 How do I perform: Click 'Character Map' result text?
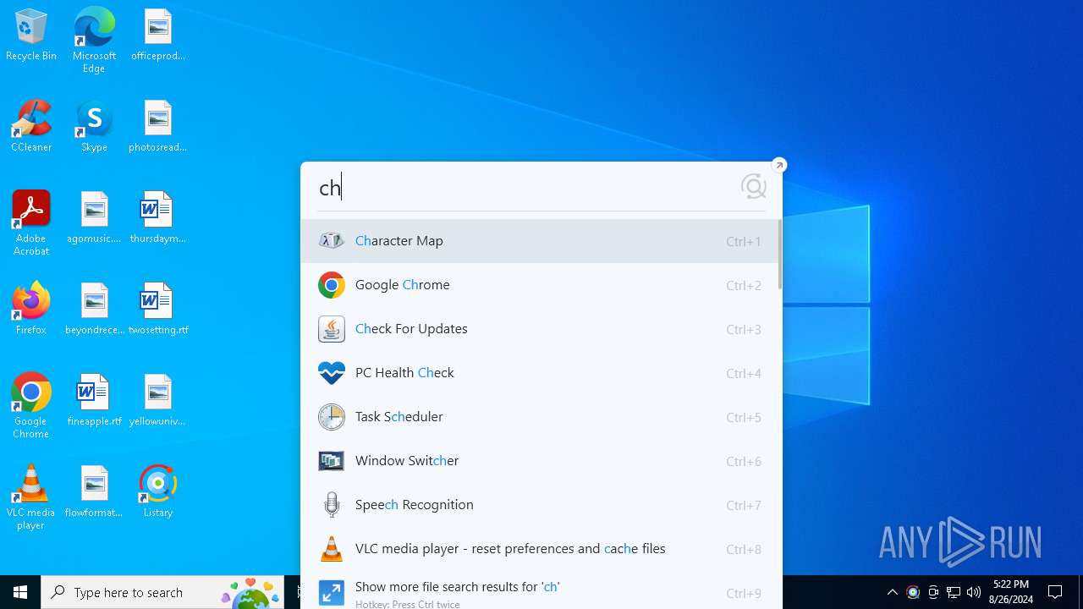pyautogui.click(x=399, y=241)
